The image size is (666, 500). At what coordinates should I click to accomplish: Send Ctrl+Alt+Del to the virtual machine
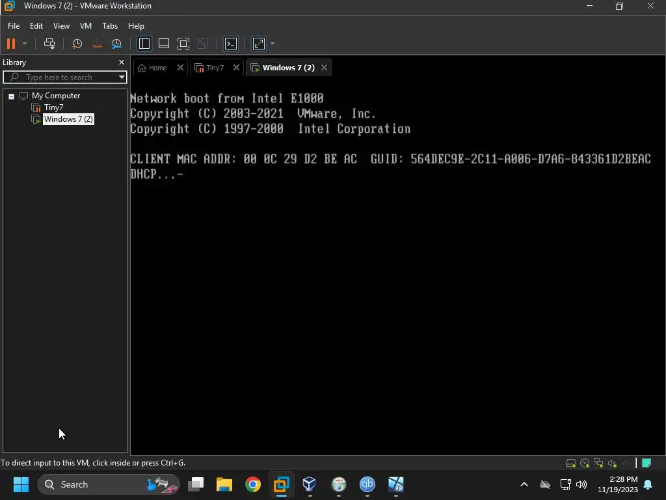pyautogui.click(x=49, y=44)
